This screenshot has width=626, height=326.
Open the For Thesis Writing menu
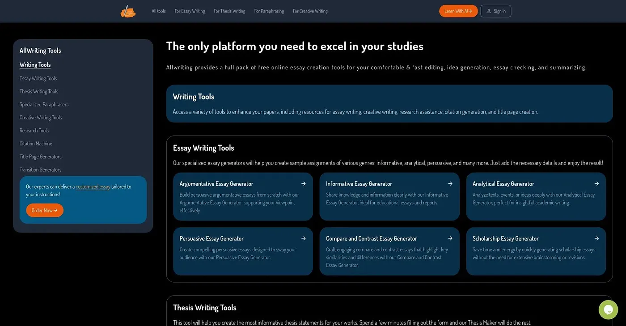coord(229,11)
